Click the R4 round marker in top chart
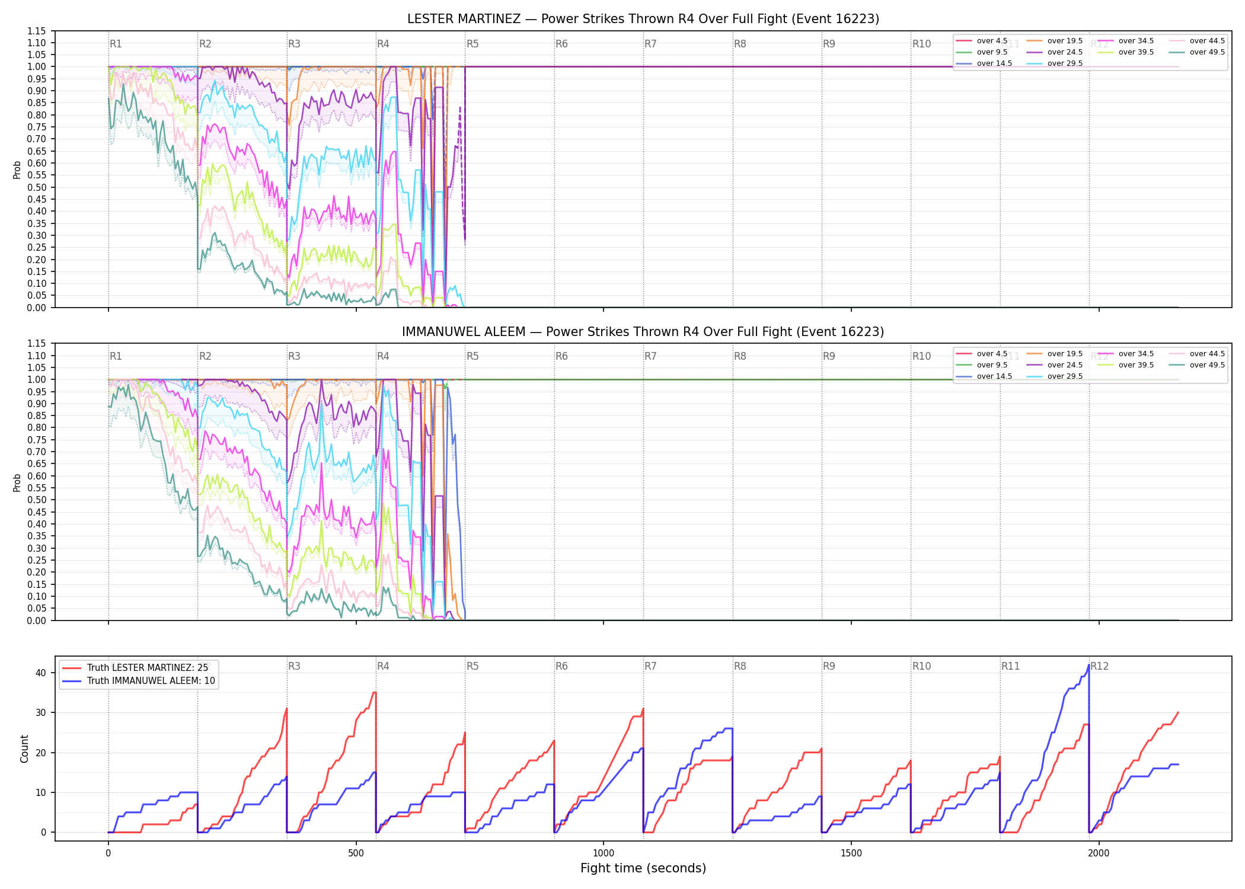Viewport: 1245px width, 889px height. [383, 44]
